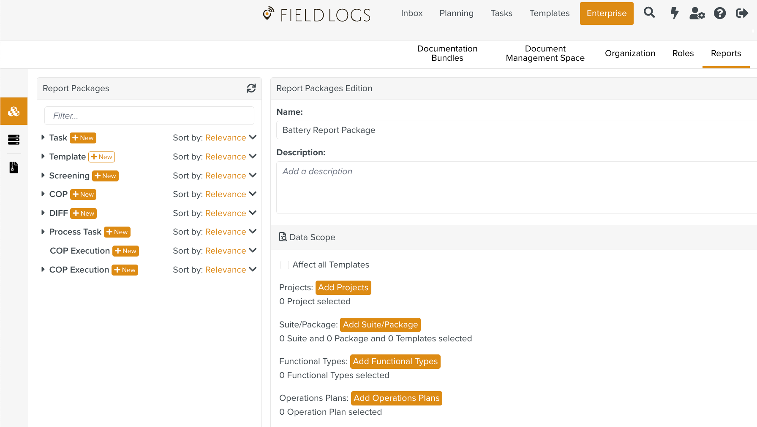This screenshot has width=757, height=427.
Task: Open the server stack sidebar icon
Action: pos(14,140)
